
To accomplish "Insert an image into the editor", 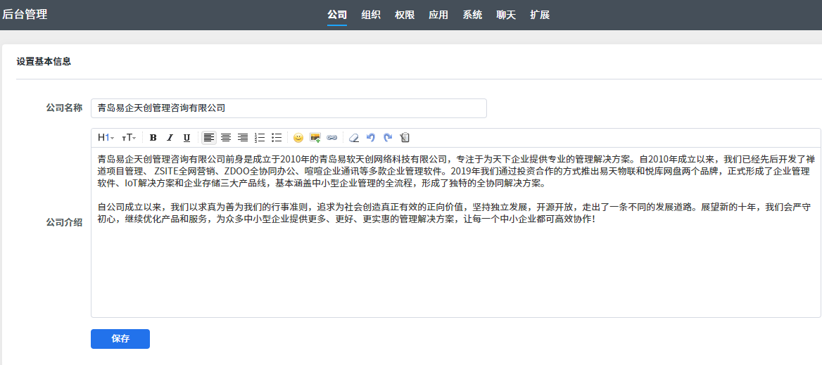I will pos(315,138).
